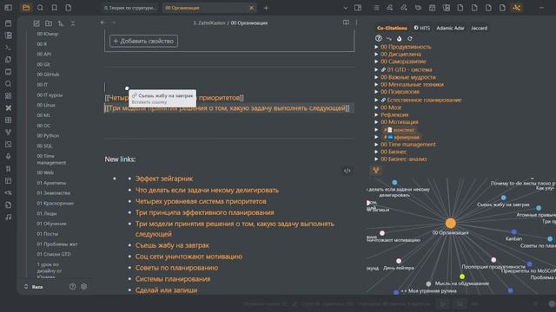Switch to Co-Citations analysis tab

pos(392,28)
